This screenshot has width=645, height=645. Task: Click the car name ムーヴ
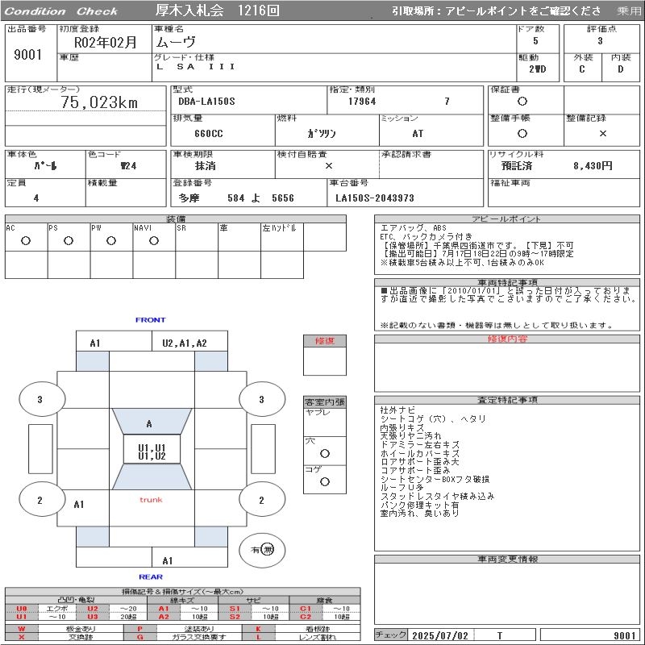(x=176, y=42)
